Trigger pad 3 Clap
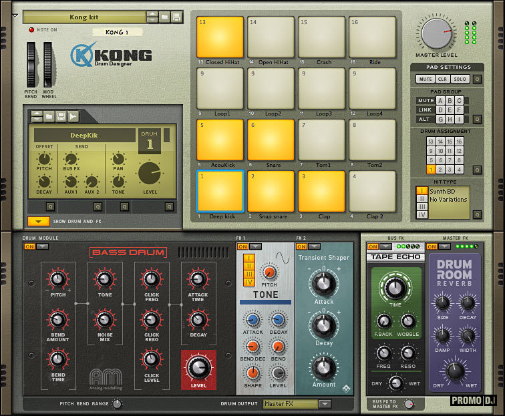The width and height of the screenshot is (505, 416). 321,191
